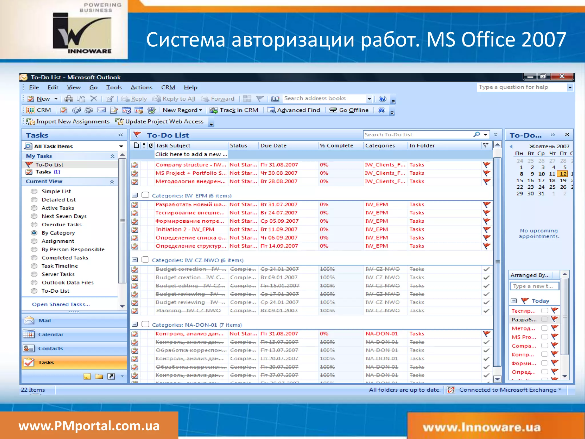Click Open Shared Tasks link
Viewport: 585px width, 439px height.
[61, 305]
